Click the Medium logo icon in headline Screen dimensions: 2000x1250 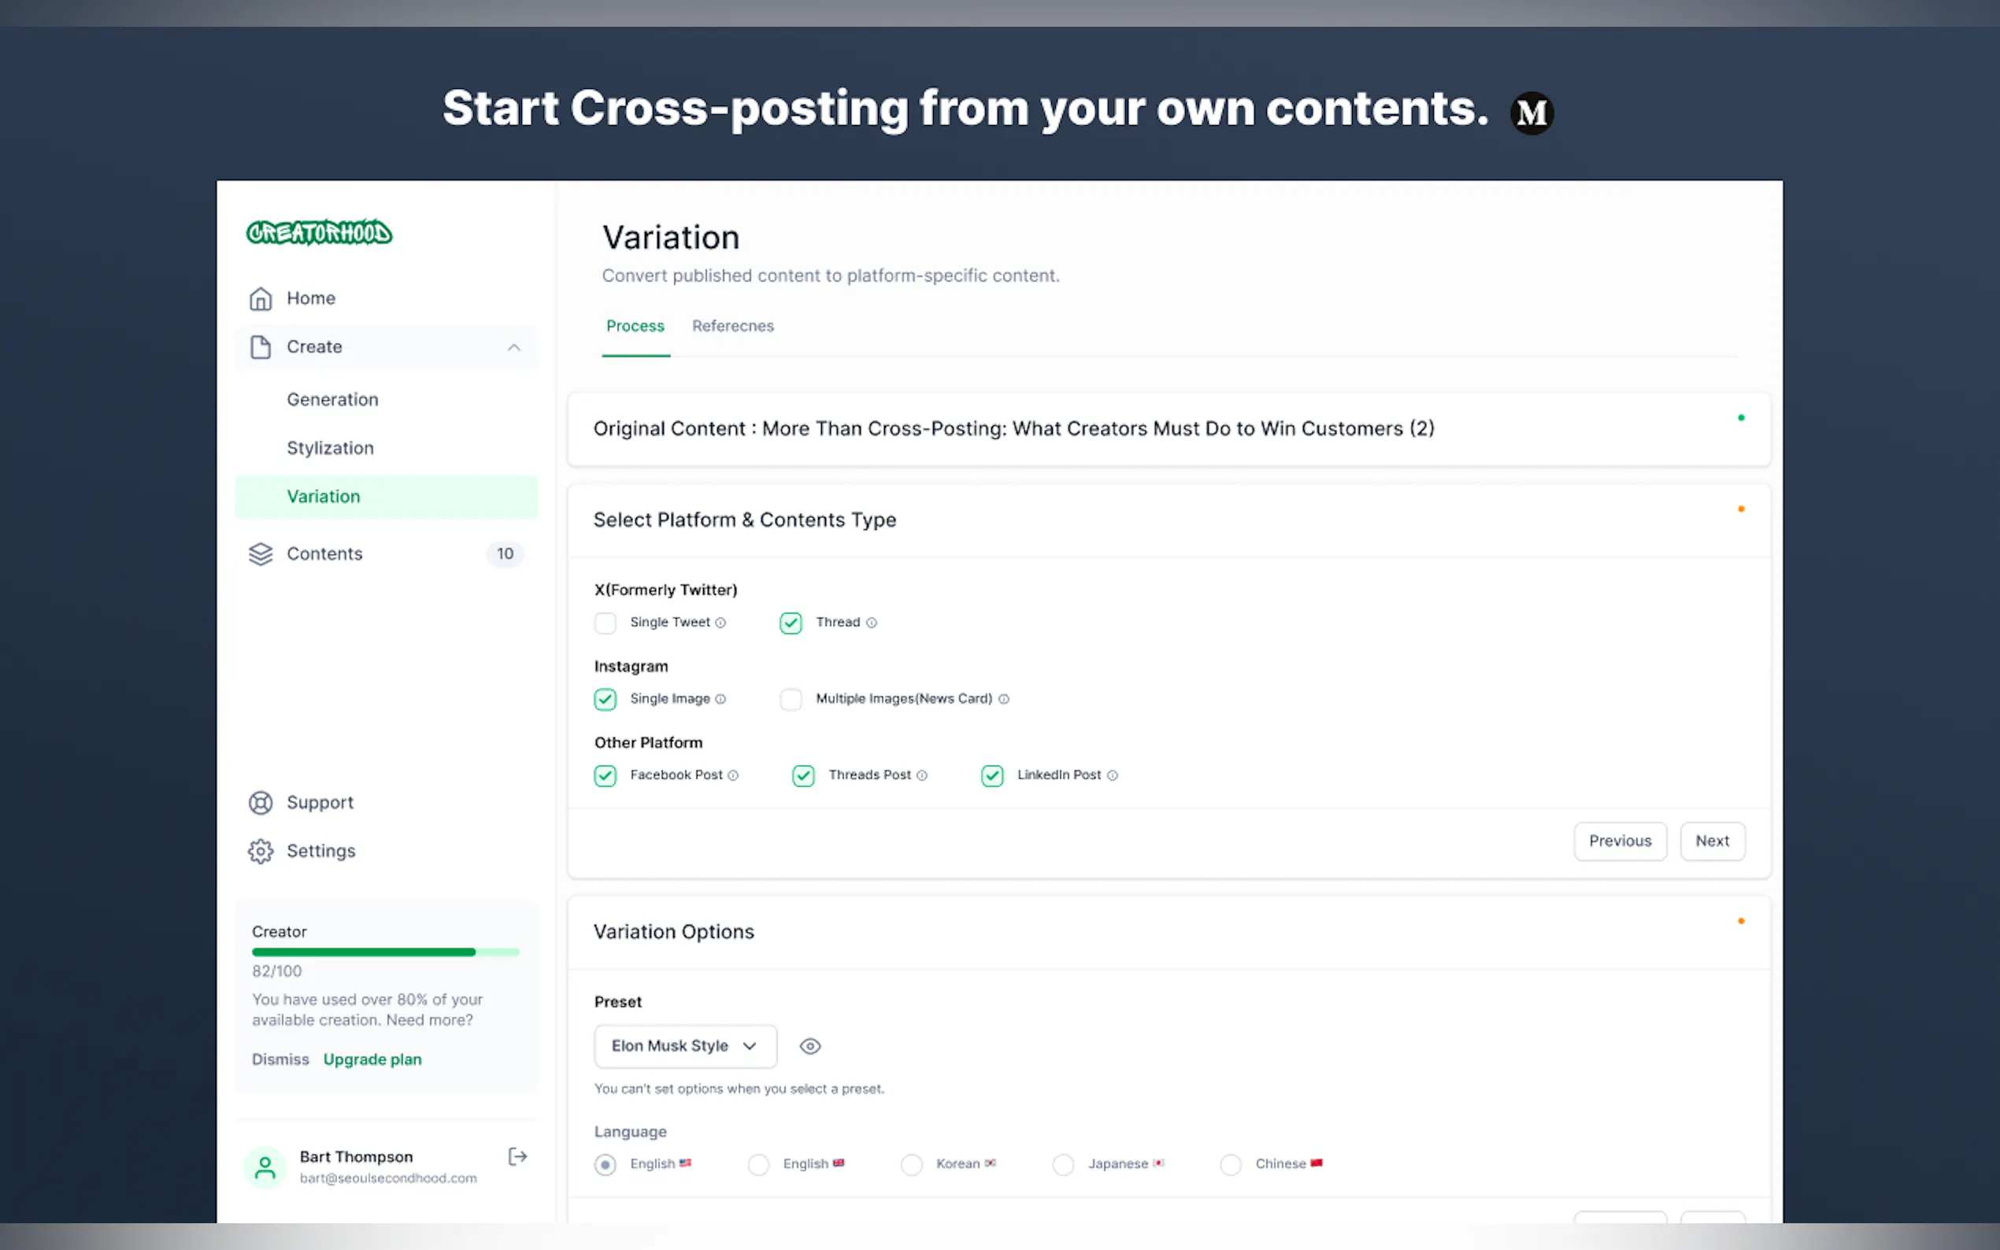[1531, 113]
